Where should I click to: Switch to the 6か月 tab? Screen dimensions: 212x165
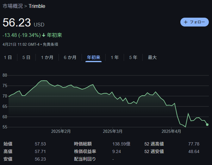pyautogui.click(x=70, y=57)
